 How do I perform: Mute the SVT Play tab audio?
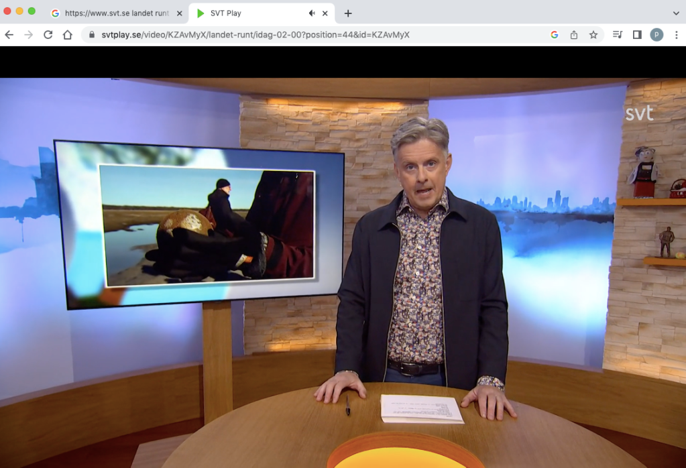click(312, 13)
